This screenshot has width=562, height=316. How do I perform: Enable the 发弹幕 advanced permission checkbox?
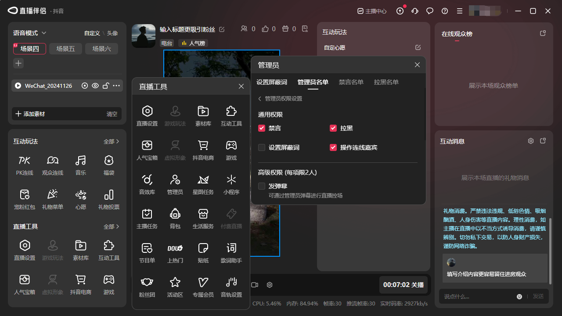[x=262, y=186]
